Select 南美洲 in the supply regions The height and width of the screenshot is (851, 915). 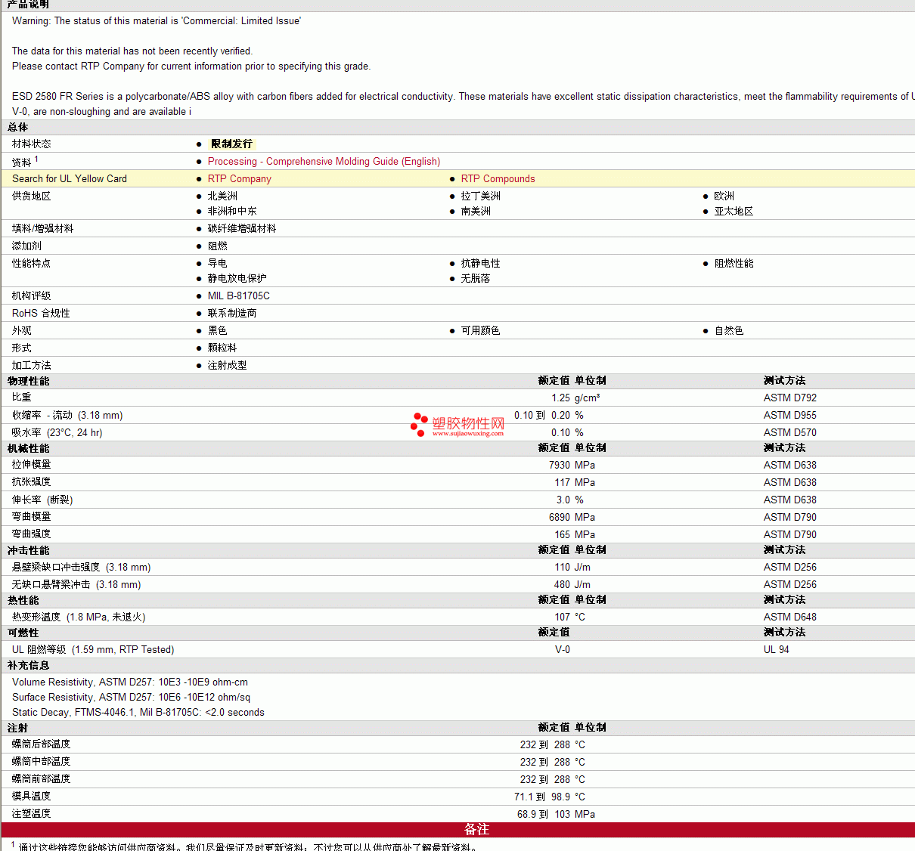coord(476,211)
